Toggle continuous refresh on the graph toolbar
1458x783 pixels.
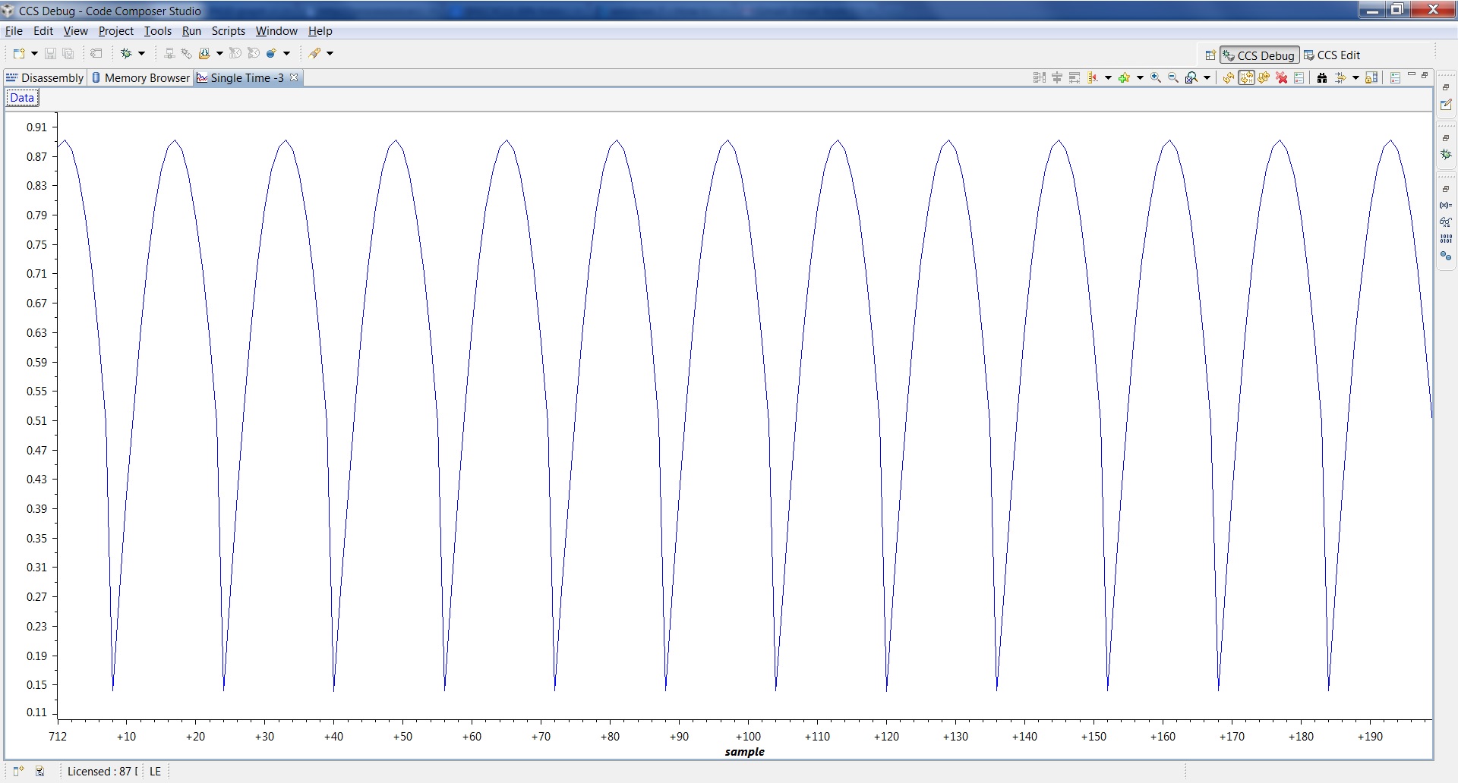[1248, 77]
